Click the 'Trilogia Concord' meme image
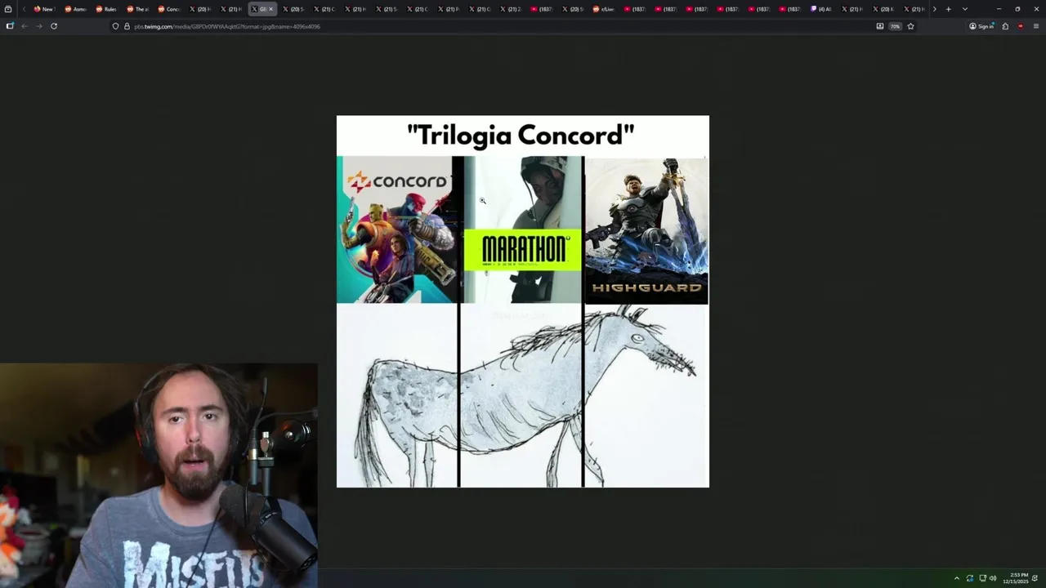This screenshot has width=1046, height=588. (x=523, y=301)
